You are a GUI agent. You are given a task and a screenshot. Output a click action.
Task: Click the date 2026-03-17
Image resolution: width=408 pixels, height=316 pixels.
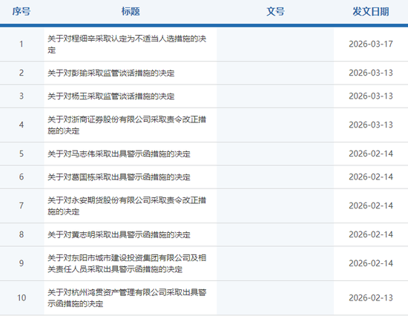pos(371,44)
